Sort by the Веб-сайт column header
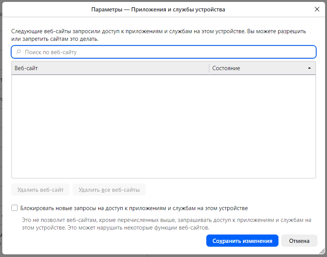 click(x=110, y=68)
